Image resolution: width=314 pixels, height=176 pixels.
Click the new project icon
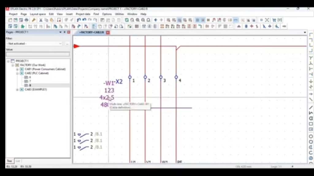[x=10, y=20]
